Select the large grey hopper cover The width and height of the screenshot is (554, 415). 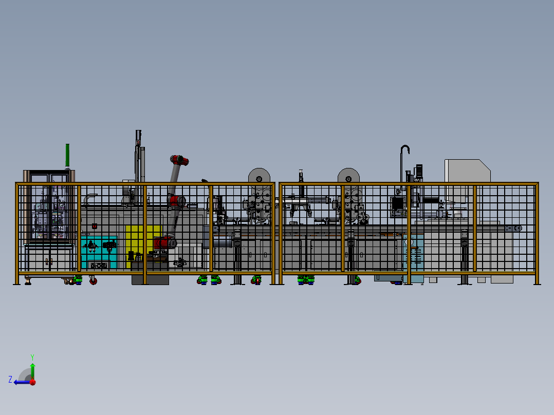(468, 171)
